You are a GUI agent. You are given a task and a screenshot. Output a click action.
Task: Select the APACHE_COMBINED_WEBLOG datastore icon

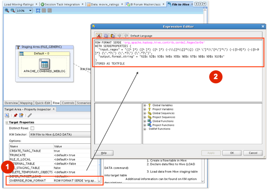click(44, 64)
